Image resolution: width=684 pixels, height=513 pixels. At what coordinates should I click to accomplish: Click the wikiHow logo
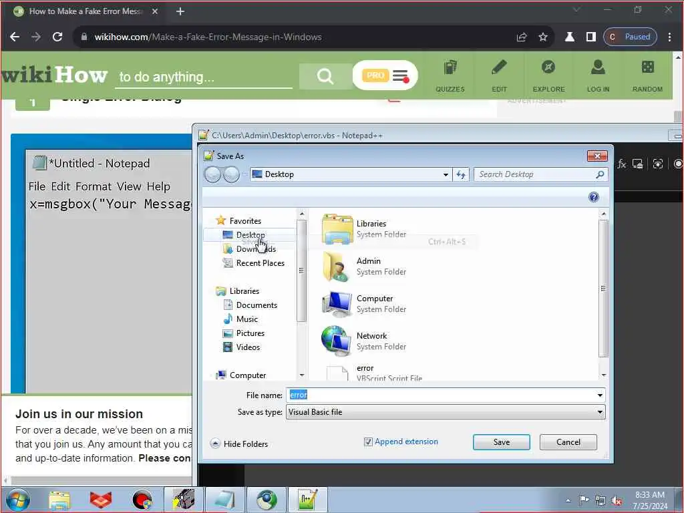coord(53,75)
